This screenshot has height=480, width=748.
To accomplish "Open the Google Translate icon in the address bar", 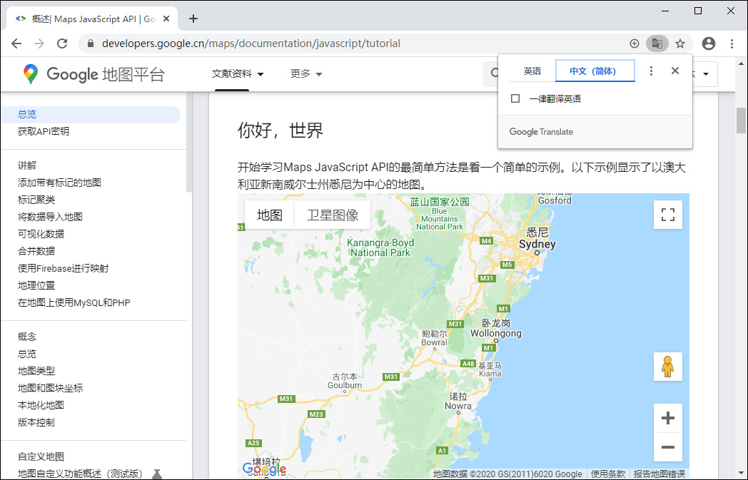I will click(x=657, y=43).
